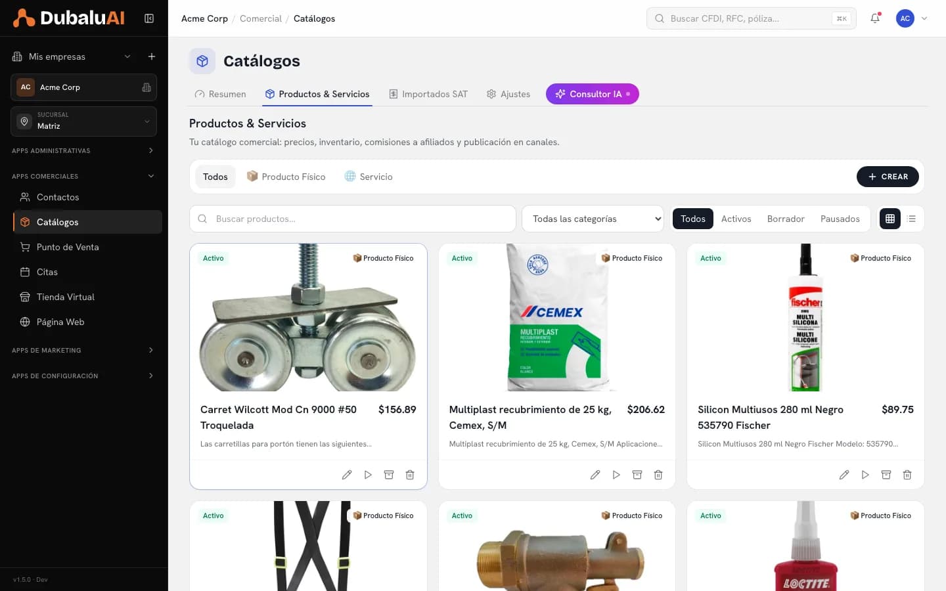Expand Apps de Configuración section
The width and height of the screenshot is (946, 591).
point(83,376)
